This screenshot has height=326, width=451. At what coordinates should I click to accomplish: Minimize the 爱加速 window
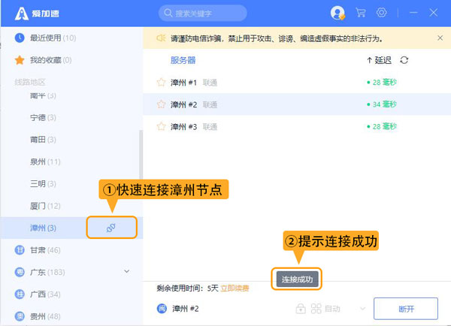pyautogui.click(x=413, y=13)
